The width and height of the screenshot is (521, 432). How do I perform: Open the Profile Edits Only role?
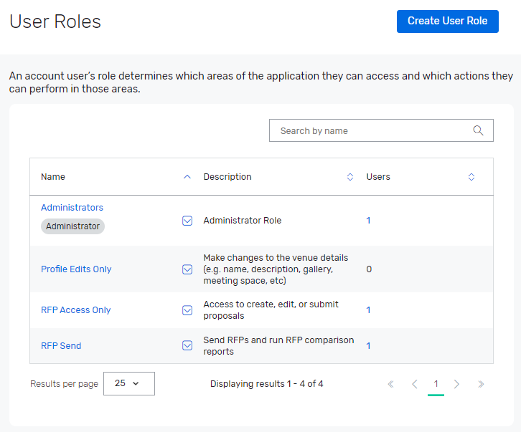pyautogui.click(x=76, y=269)
